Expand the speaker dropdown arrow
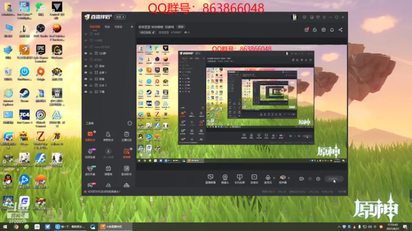412x231 pixels. [289, 178]
